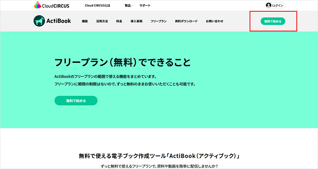Viewport: 318px width, 169px height.
Task: Click the ActiBookのフリープランの範囲 description line
Action: (x=106, y=77)
